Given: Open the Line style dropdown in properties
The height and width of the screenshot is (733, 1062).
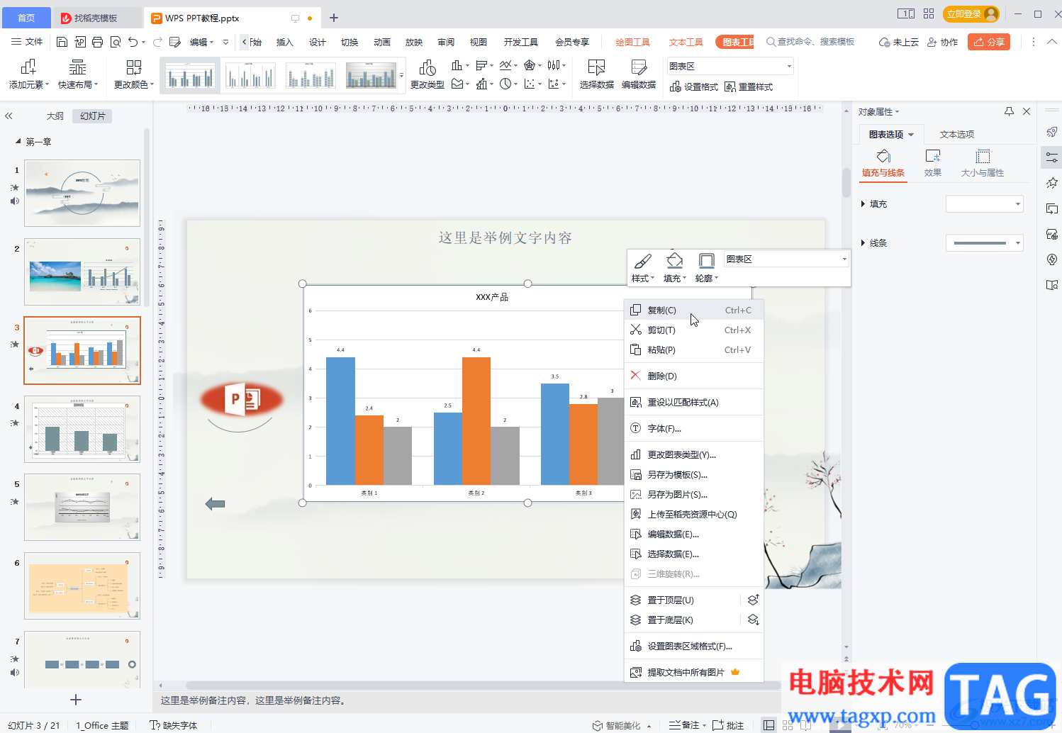Looking at the screenshot, I should [985, 243].
